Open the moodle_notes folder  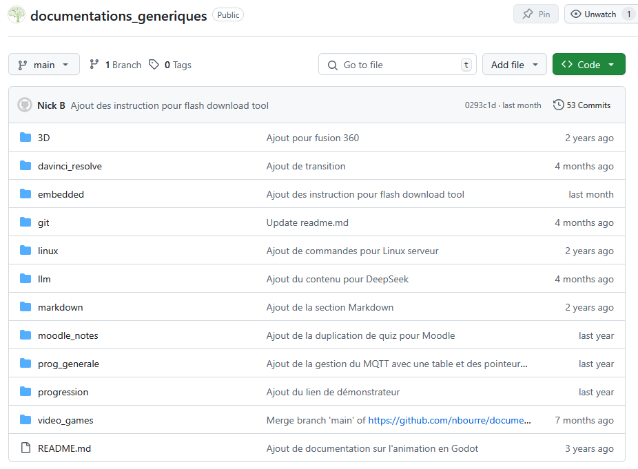click(68, 335)
